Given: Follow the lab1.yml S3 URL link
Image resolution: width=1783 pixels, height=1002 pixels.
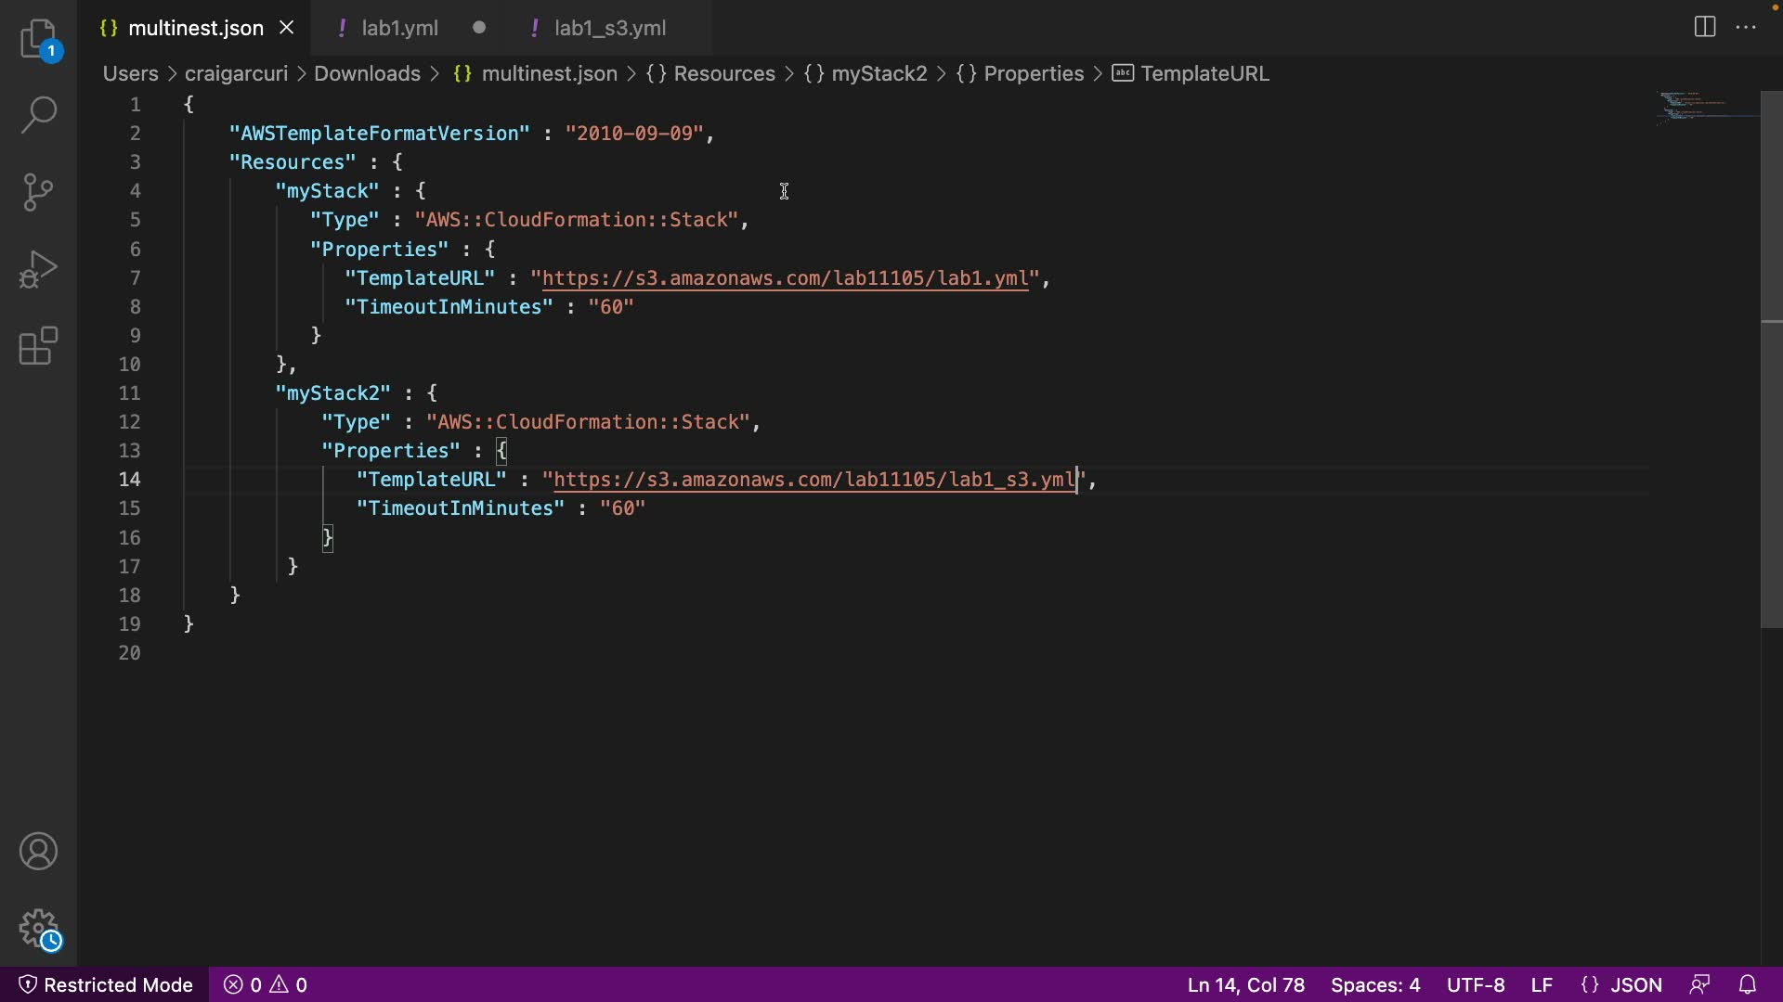Looking at the screenshot, I should (x=785, y=278).
